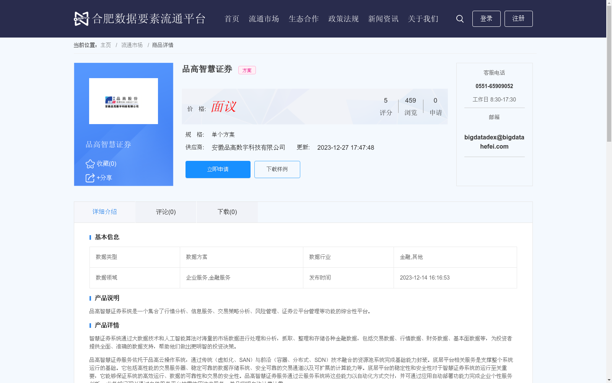Click the 工作日 8:30-17:30 hours text
Screen dimensions: 612x383
[x=494, y=100]
